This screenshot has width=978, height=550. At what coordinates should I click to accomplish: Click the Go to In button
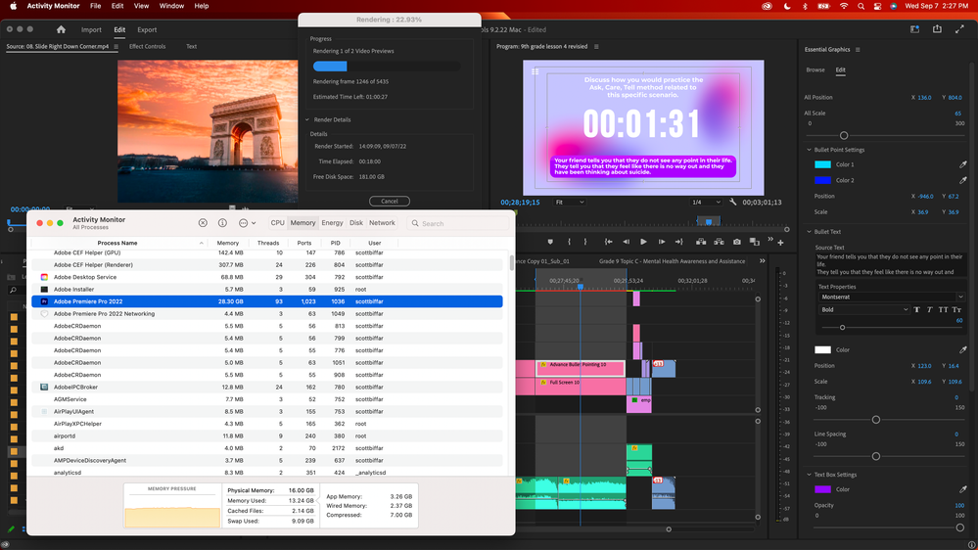pyautogui.click(x=608, y=242)
